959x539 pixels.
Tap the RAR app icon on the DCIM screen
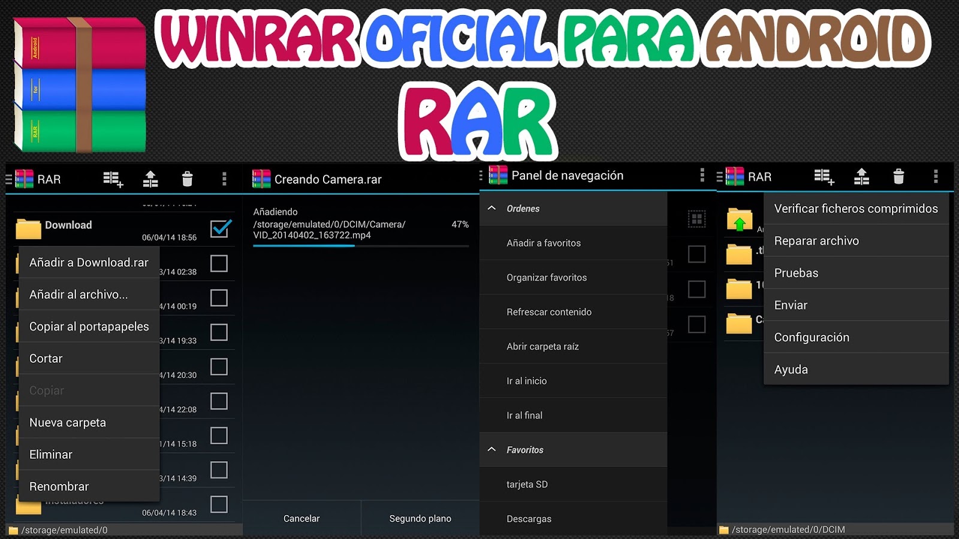click(735, 177)
